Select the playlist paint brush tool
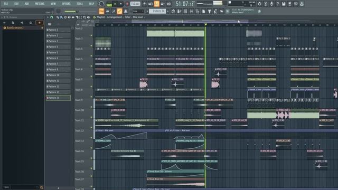The width and height of the screenshot is (338, 190). click(x=61, y=17)
